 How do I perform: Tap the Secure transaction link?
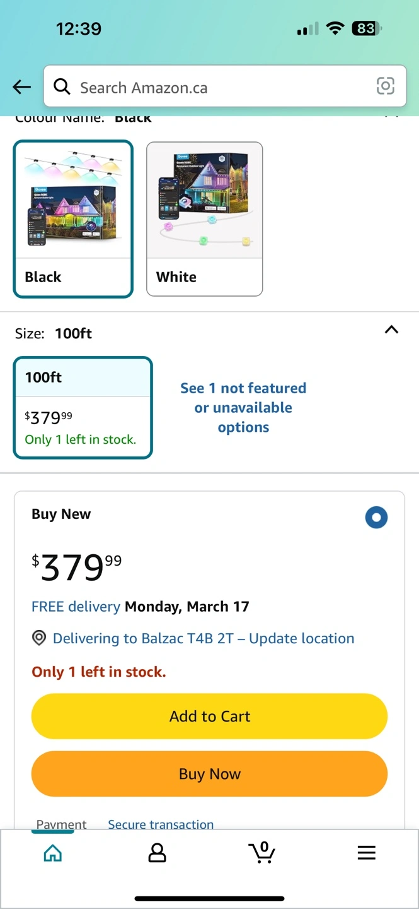(x=161, y=824)
